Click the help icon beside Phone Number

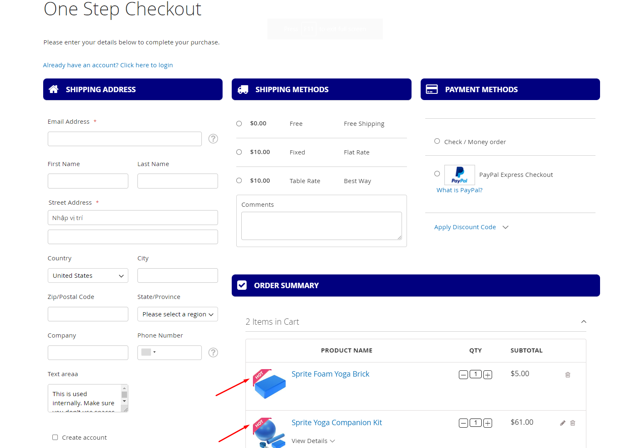(213, 353)
